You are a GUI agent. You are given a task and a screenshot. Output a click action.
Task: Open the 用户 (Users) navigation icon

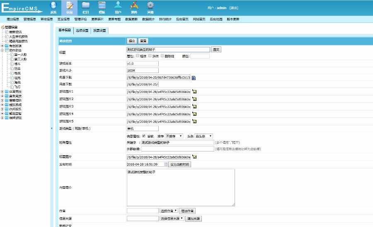click(118, 7)
